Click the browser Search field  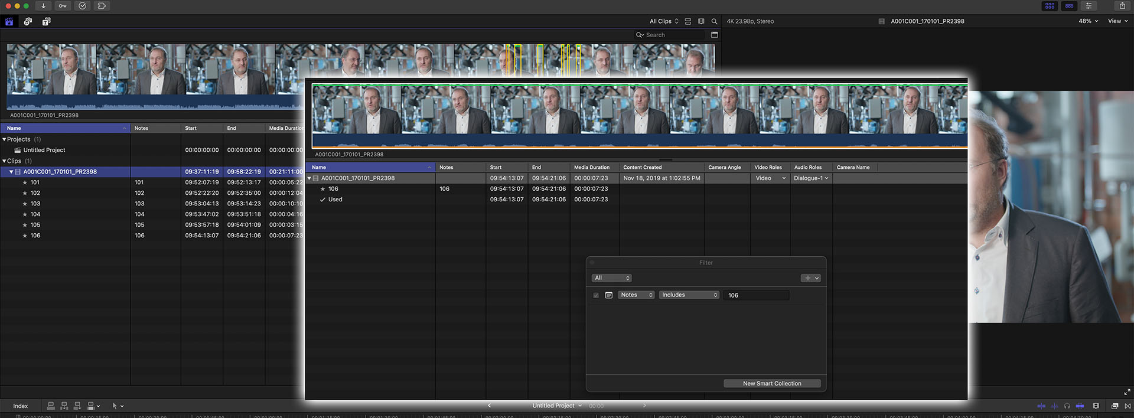click(670, 35)
